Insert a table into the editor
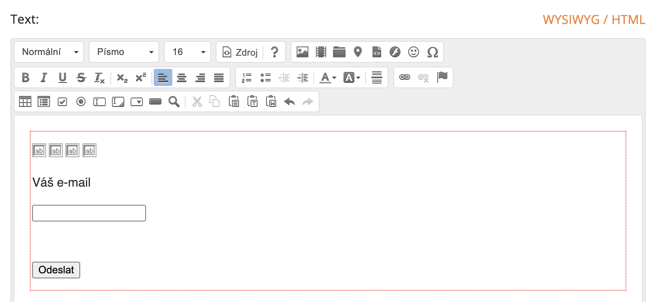The height and width of the screenshot is (302, 653). tap(25, 101)
